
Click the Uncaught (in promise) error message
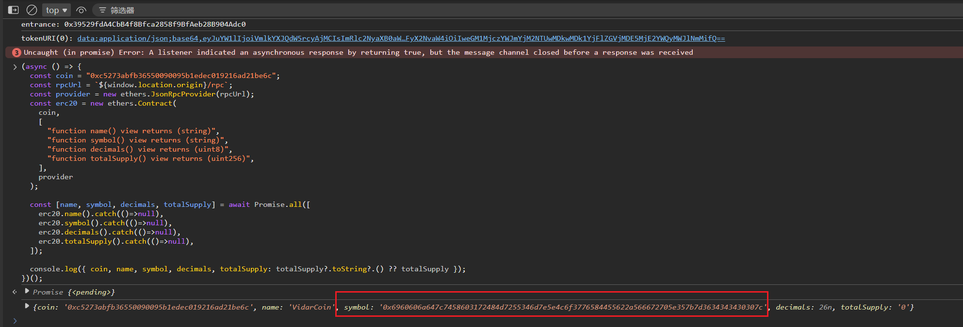coord(358,52)
